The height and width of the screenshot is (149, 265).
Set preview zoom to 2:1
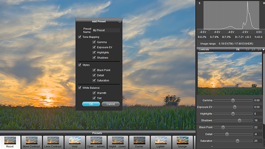(x=253, y=50)
